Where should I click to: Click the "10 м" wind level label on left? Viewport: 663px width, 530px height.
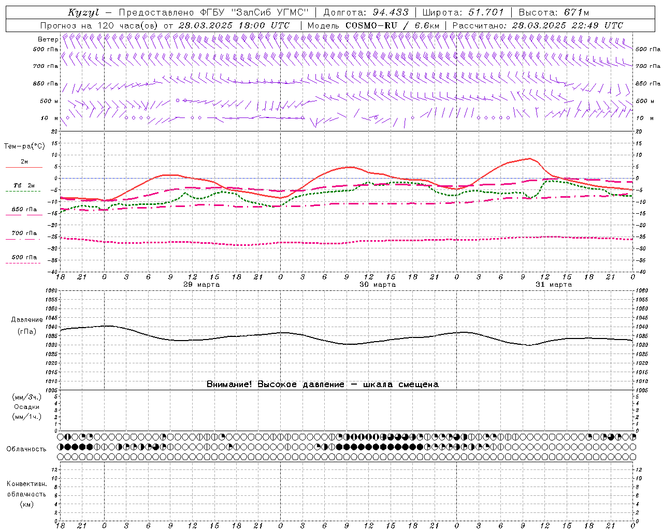coord(50,118)
